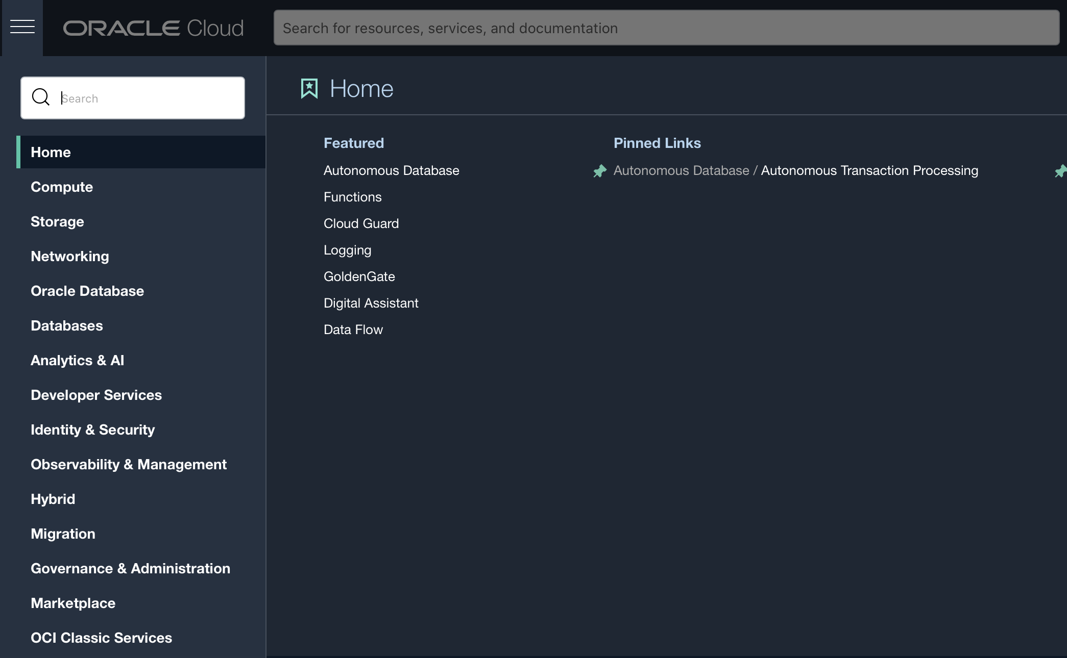1067x658 pixels.
Task: Open featured Functions link
Action: click(x=353, y=197)
